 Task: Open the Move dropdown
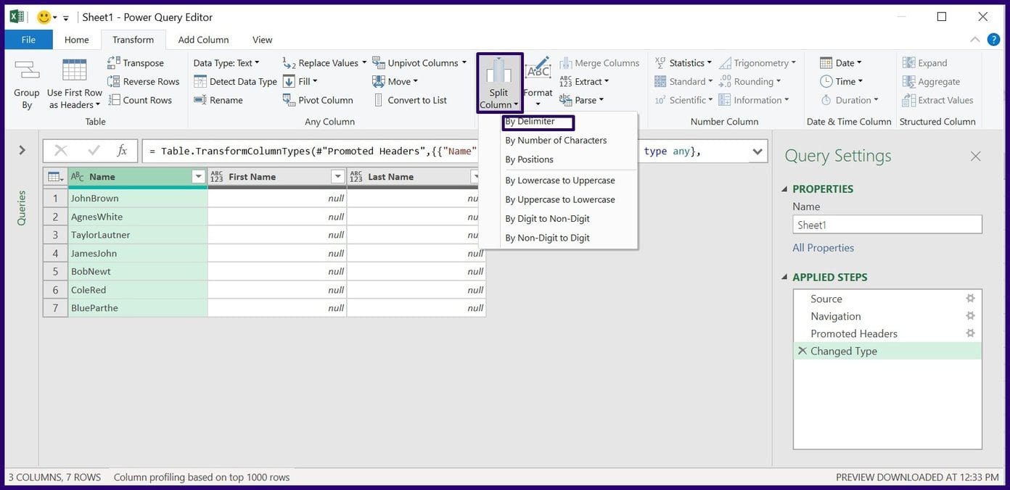395,82
